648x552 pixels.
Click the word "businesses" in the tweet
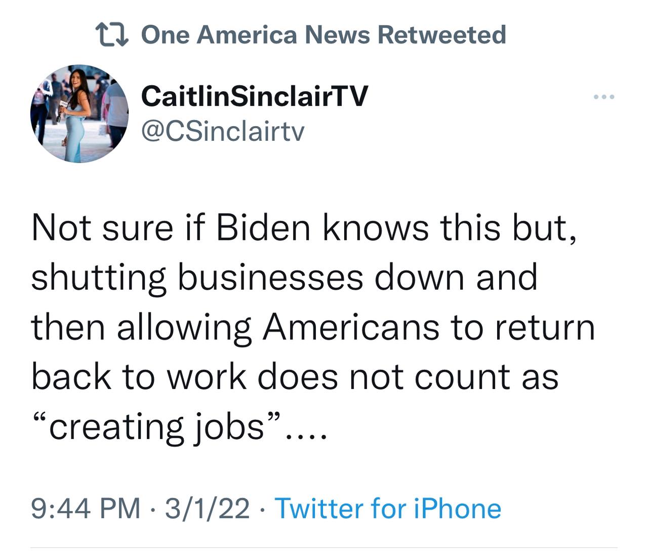coord(270,278)
